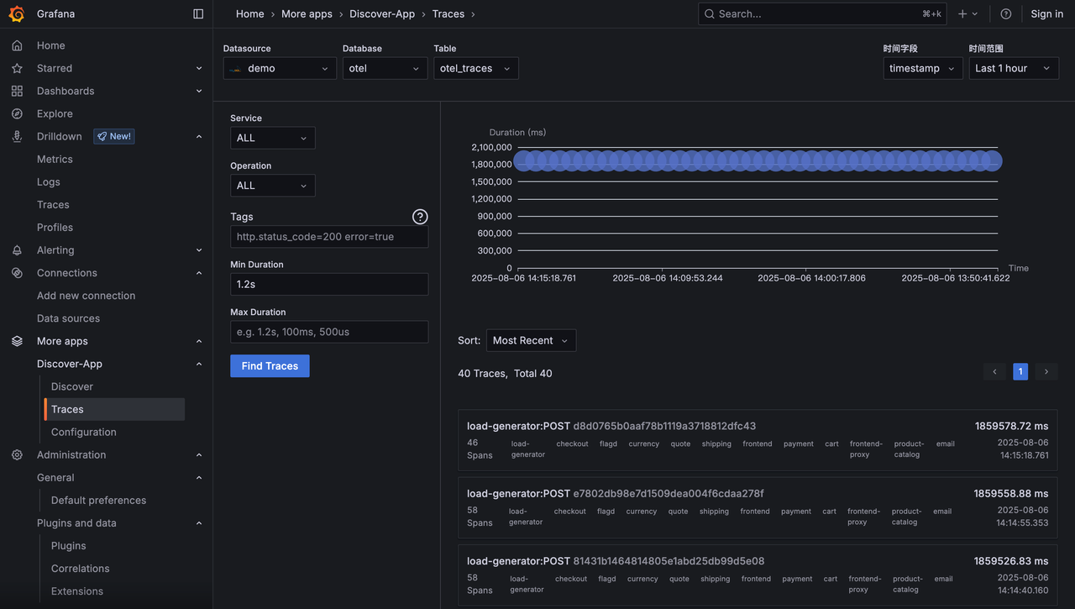Open Configuration under Discover-App
Screen dimensions: 1075x609
84,432
